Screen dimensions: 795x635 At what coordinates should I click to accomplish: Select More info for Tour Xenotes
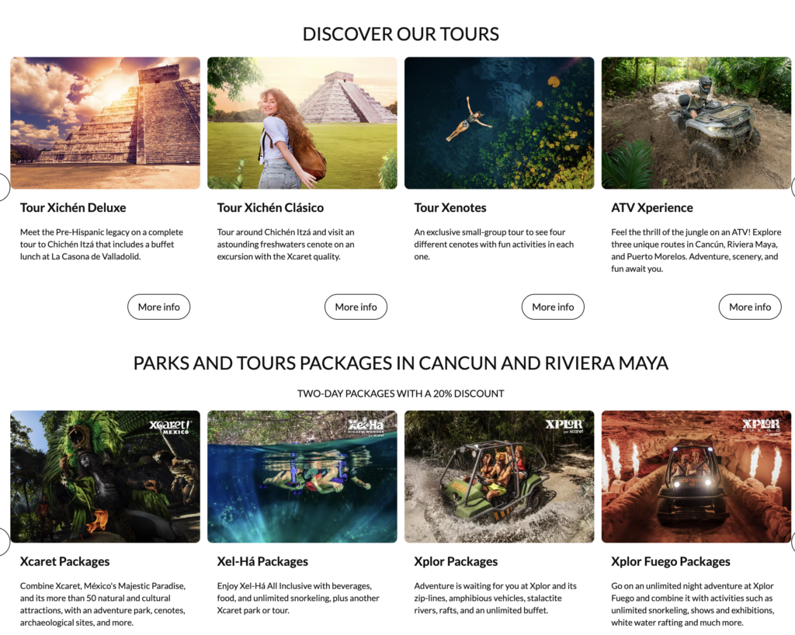[x=553, y=307]
